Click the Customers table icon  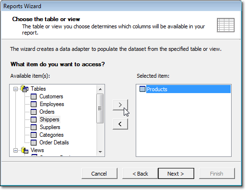(x=34, y=96)
